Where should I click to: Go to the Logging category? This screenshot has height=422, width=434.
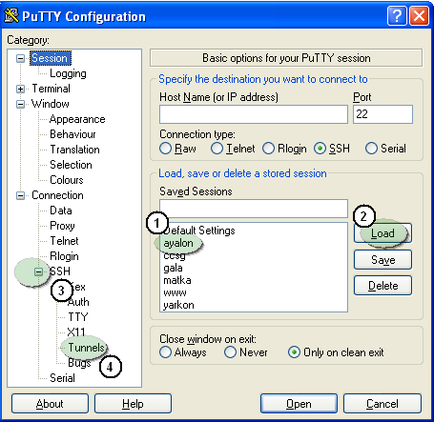click(68, 73)
